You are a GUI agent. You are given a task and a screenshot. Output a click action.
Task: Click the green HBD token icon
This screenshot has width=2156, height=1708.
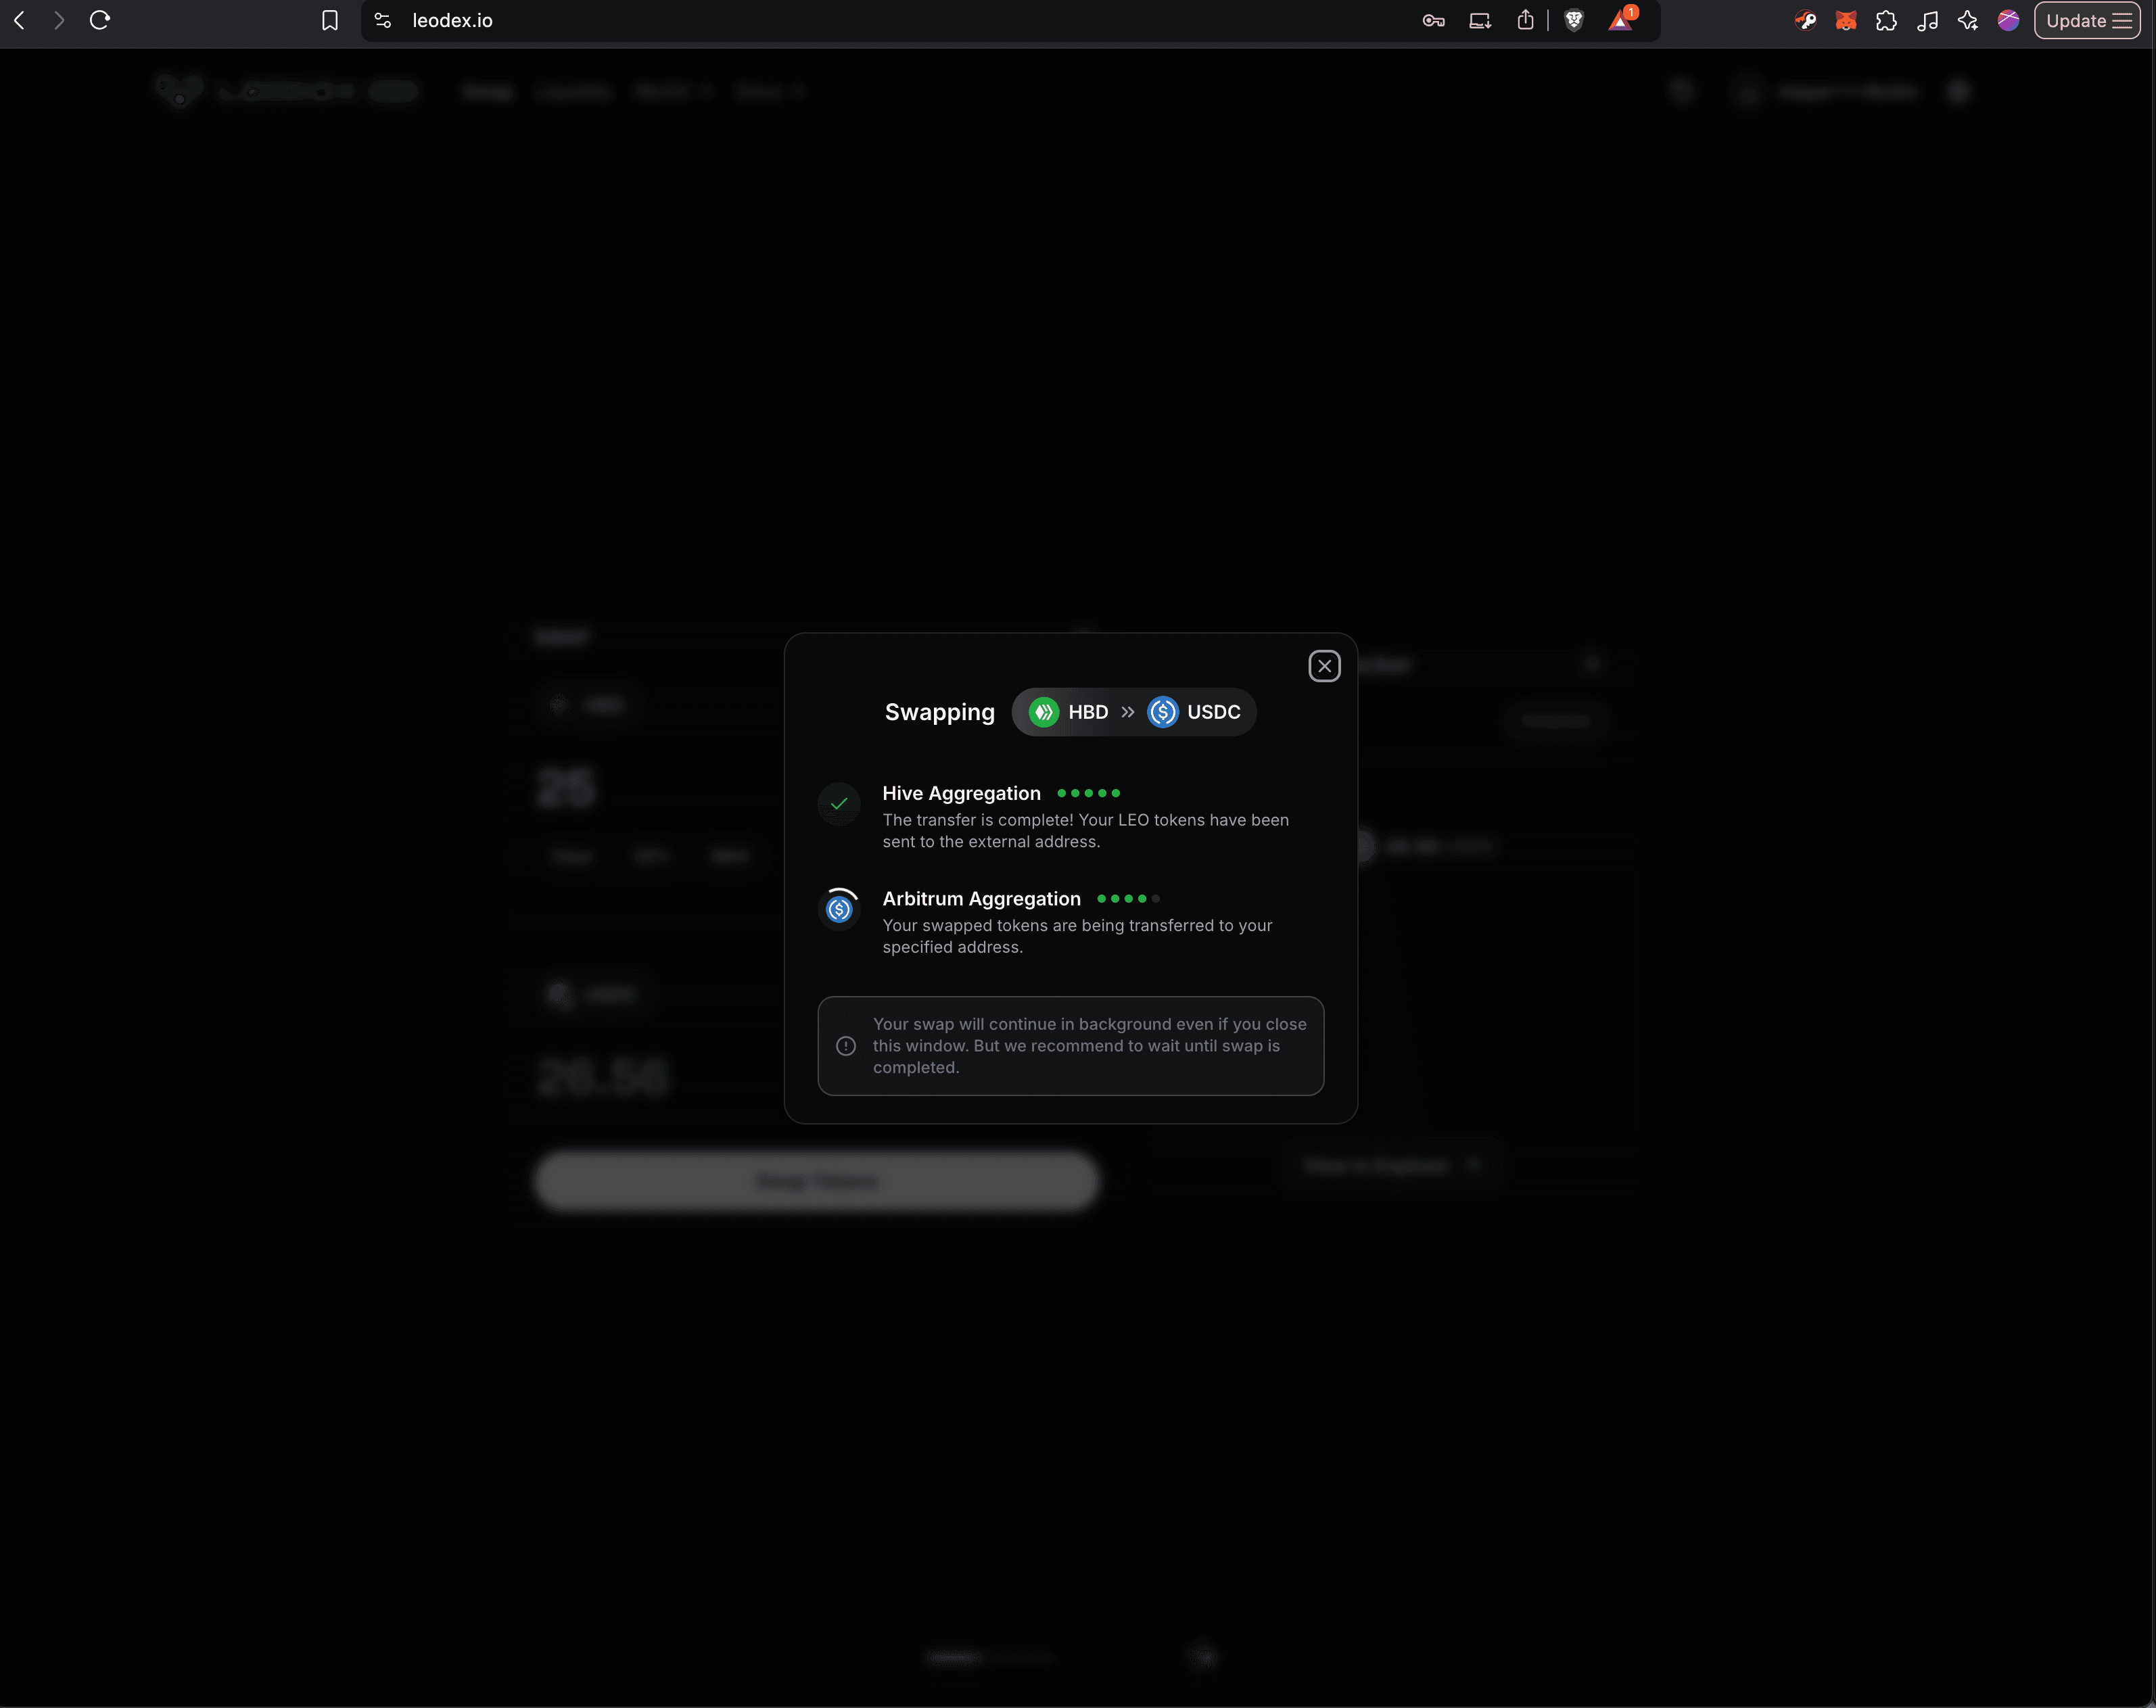pos(1043,712)
